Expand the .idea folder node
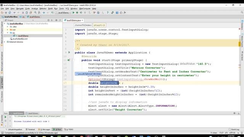This screenshot has height=137, width=244. point(8,27)
